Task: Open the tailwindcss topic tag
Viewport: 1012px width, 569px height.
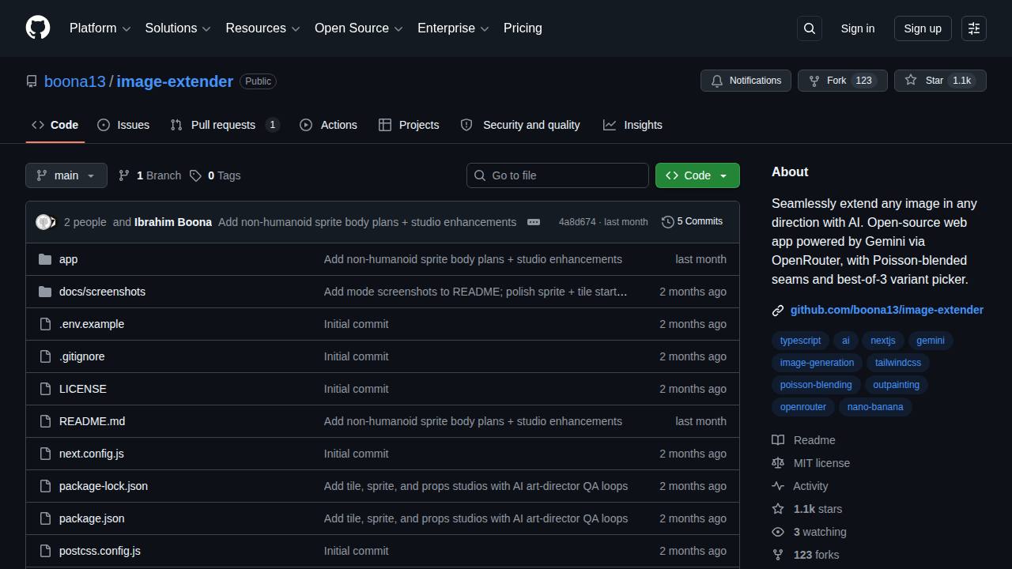Action: point(898,363)
